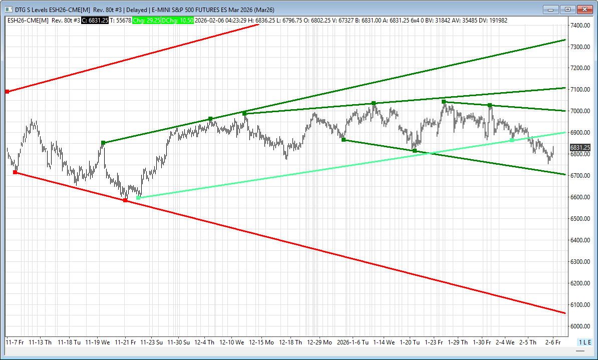Click the chart window icon in title bar

[x=7, y=9]
